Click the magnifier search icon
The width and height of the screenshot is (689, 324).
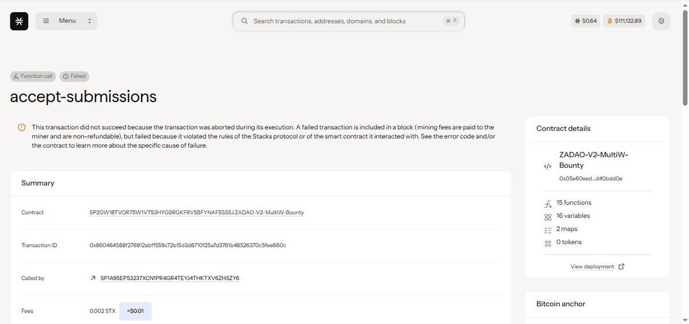[x=244, y=21]
